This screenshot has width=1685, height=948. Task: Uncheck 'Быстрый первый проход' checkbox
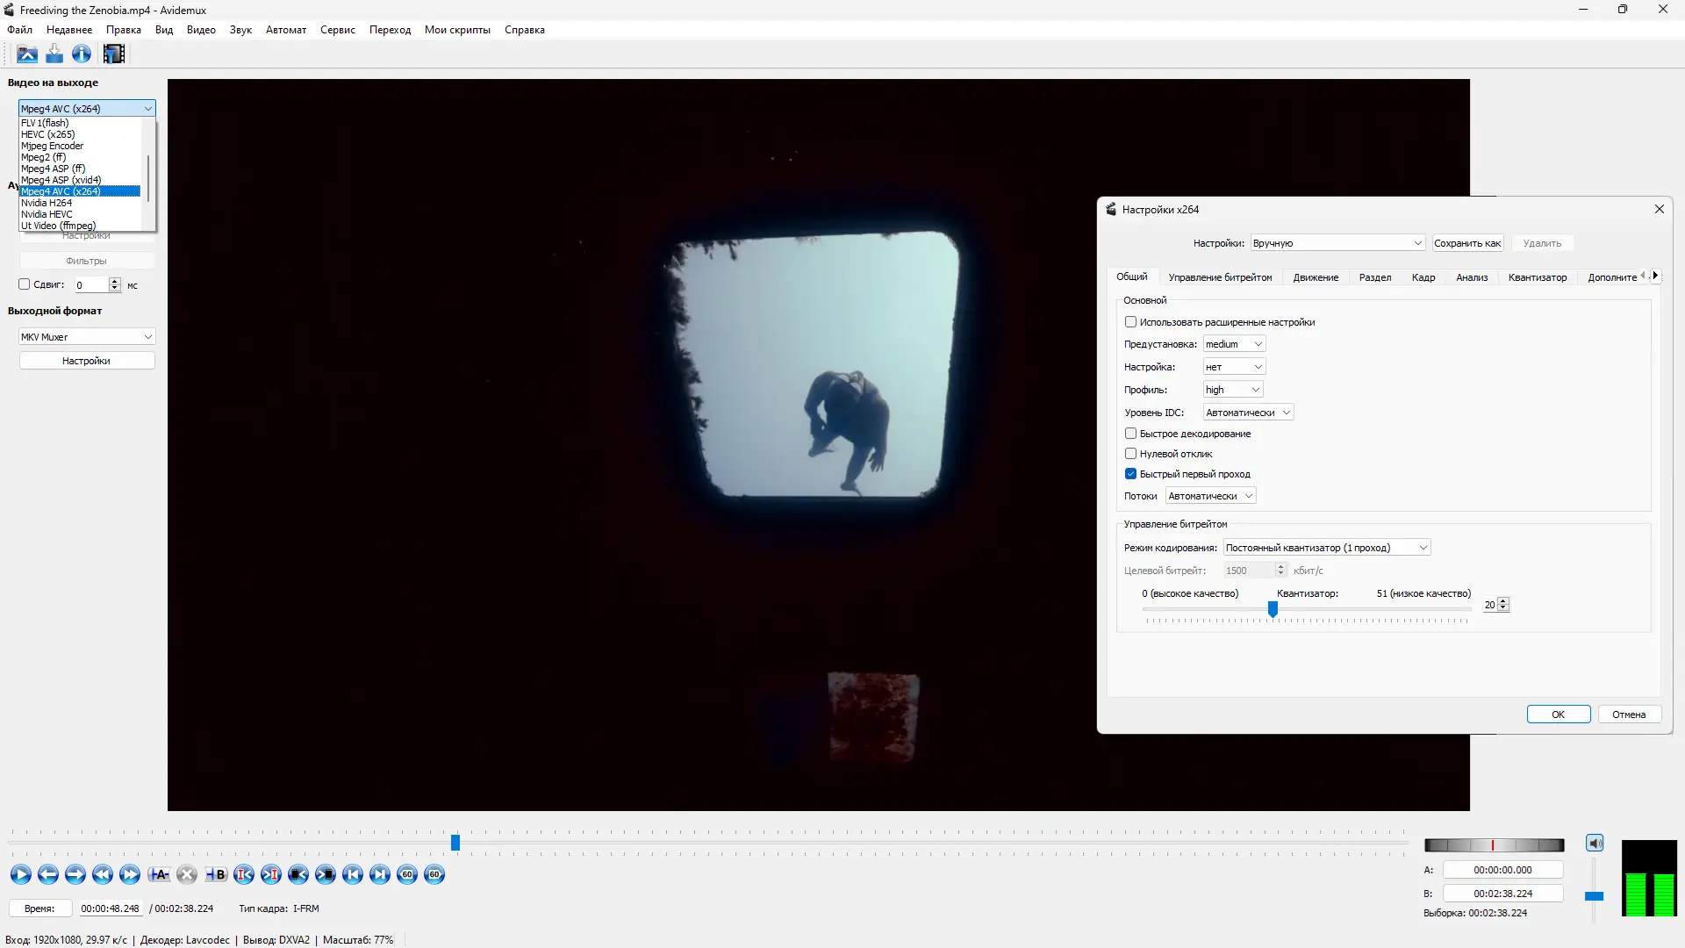[x=1130, y=474]
